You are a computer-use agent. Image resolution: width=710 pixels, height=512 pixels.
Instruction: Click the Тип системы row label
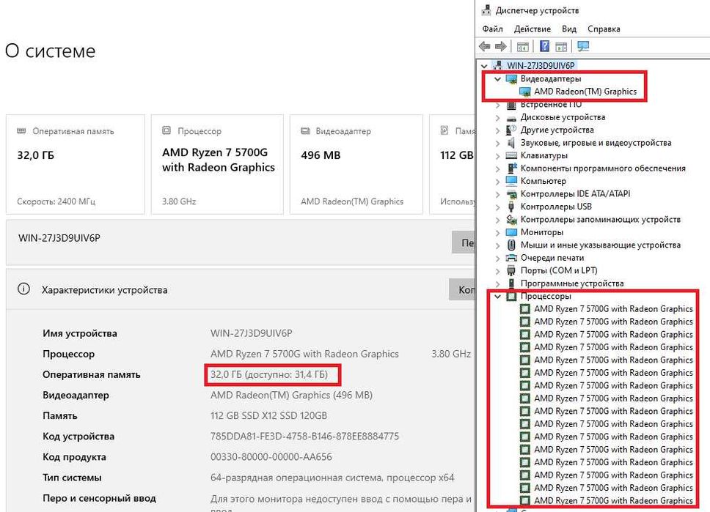(x=72, y=478)
